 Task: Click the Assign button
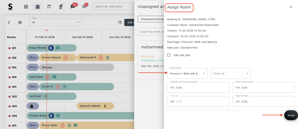291,115
